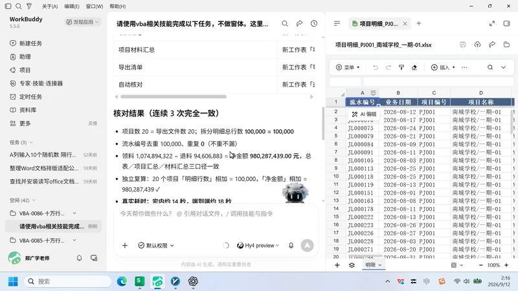The height and width of the screenshot is (291, 518).
Task: Select the 业务日期 header cell
Action: [x=398, y=102]
